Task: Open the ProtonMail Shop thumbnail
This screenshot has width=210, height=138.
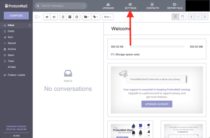Action: coord(130,131)
